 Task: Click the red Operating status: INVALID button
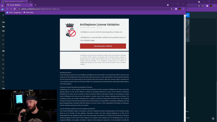click(103, 46)
